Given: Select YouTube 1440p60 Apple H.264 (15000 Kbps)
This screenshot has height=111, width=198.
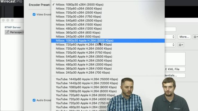Looking at the screenshot, I should [x=87, y=79].
